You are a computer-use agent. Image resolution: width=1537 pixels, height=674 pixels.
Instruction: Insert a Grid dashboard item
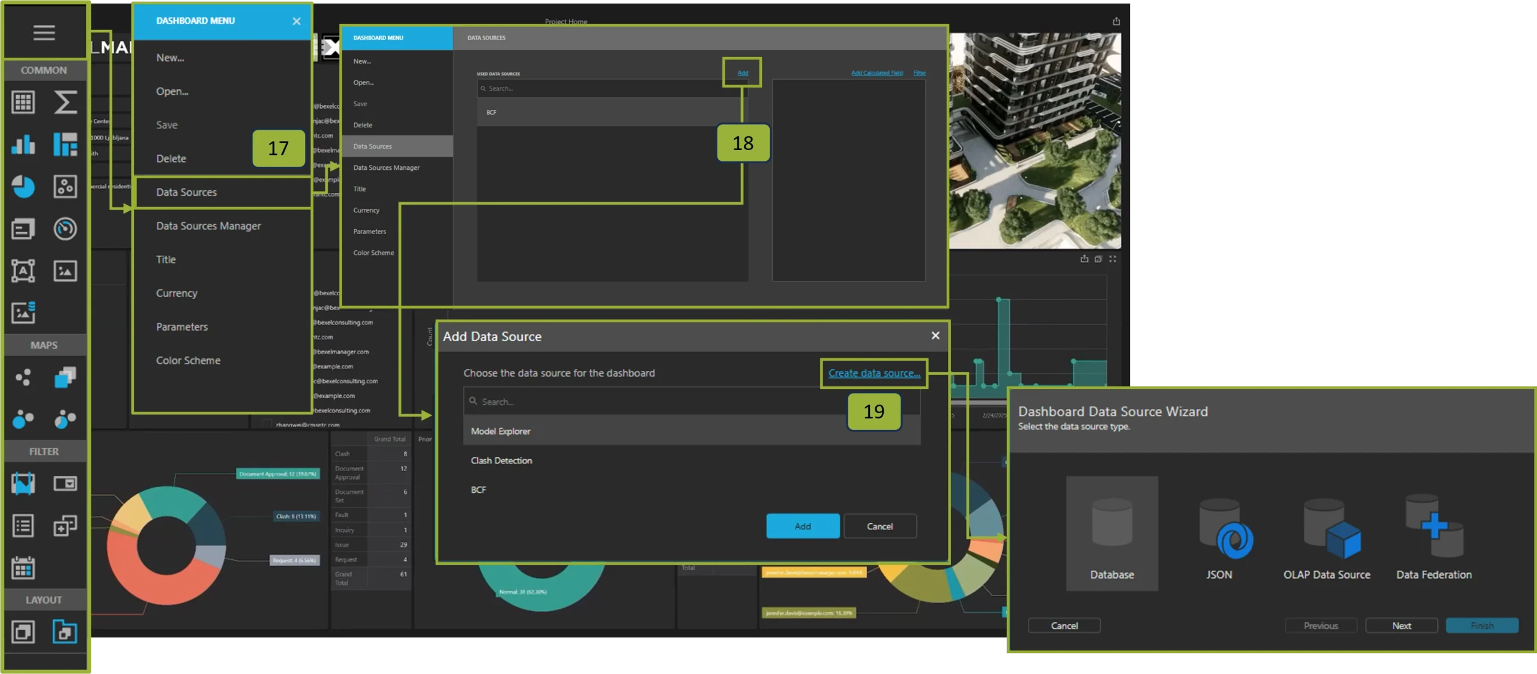(x=23, y=103)
